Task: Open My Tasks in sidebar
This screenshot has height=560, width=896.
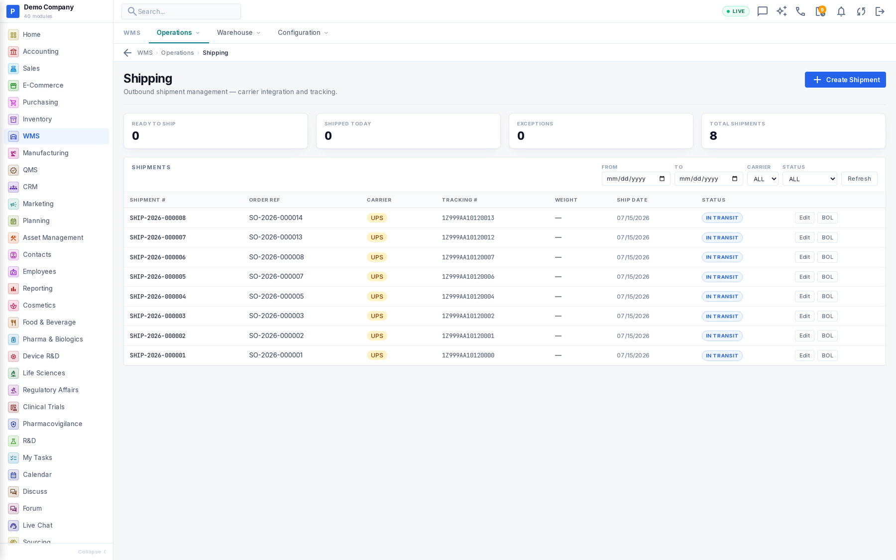Action: 56,458
